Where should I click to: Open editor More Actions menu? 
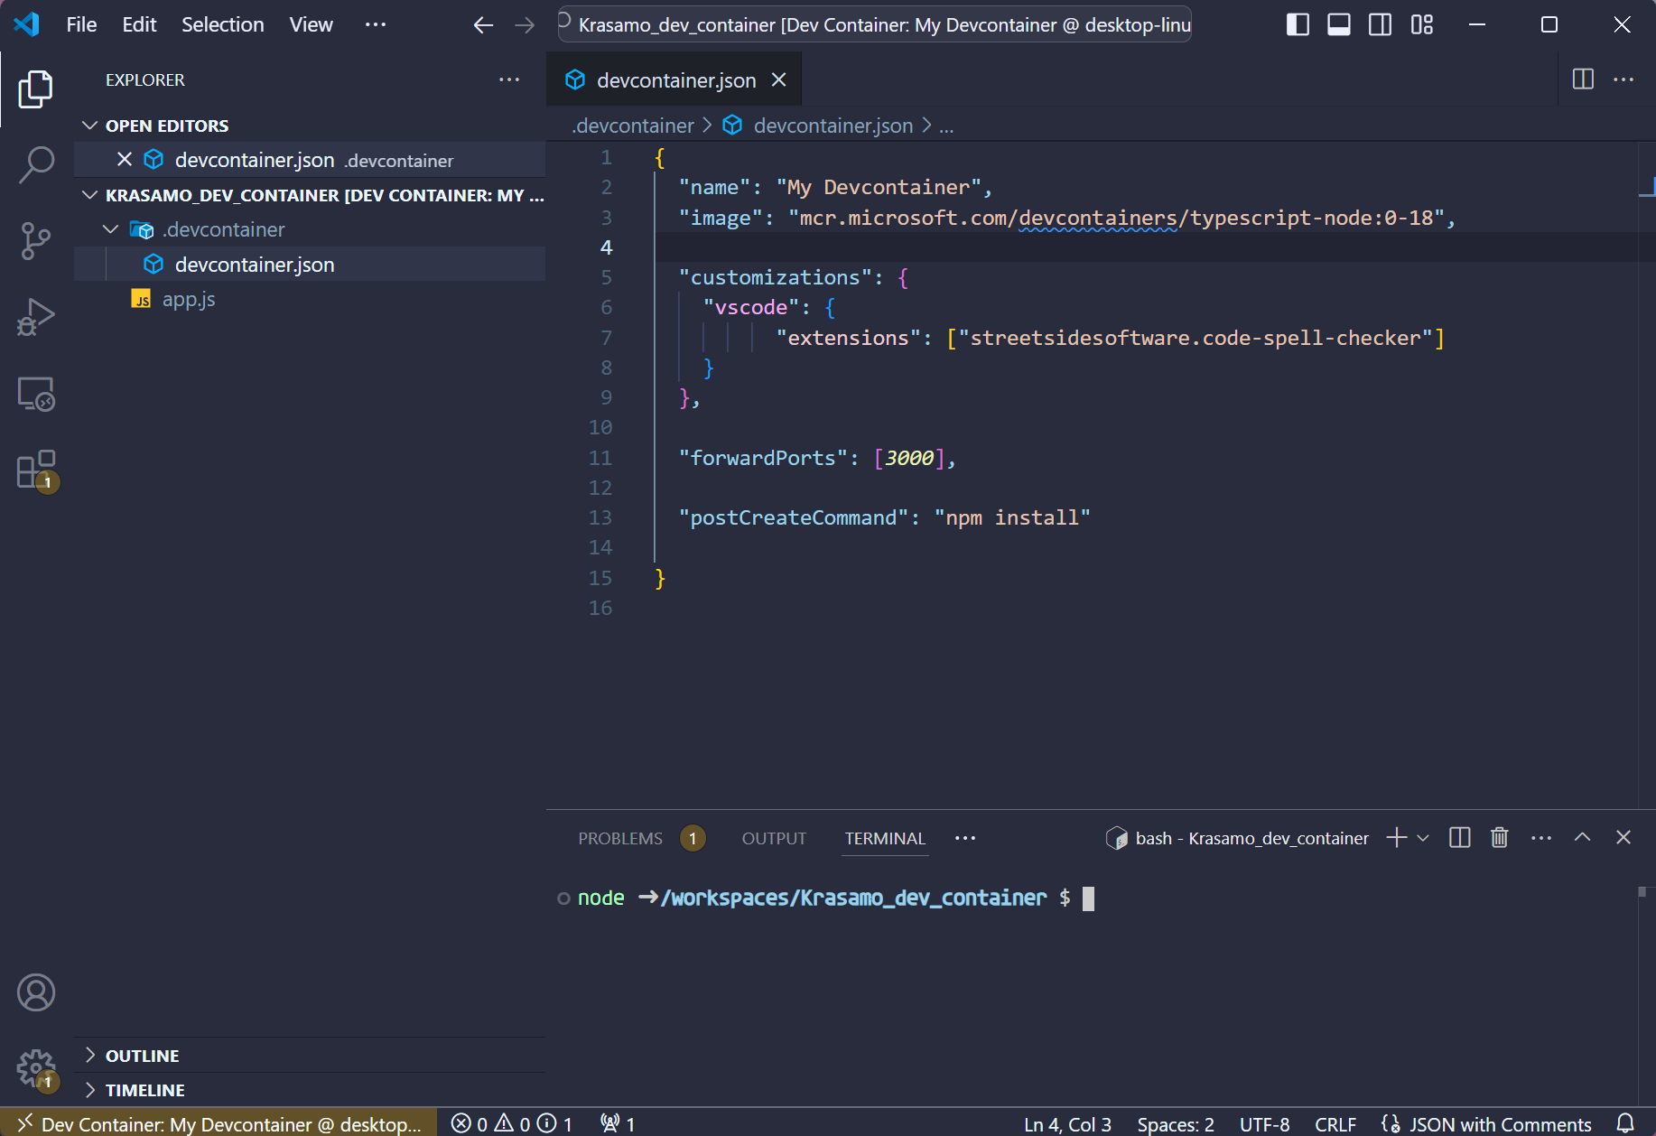pyautogui.click(x=1623, y=79)
